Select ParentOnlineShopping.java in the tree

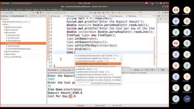click(20, 49)
